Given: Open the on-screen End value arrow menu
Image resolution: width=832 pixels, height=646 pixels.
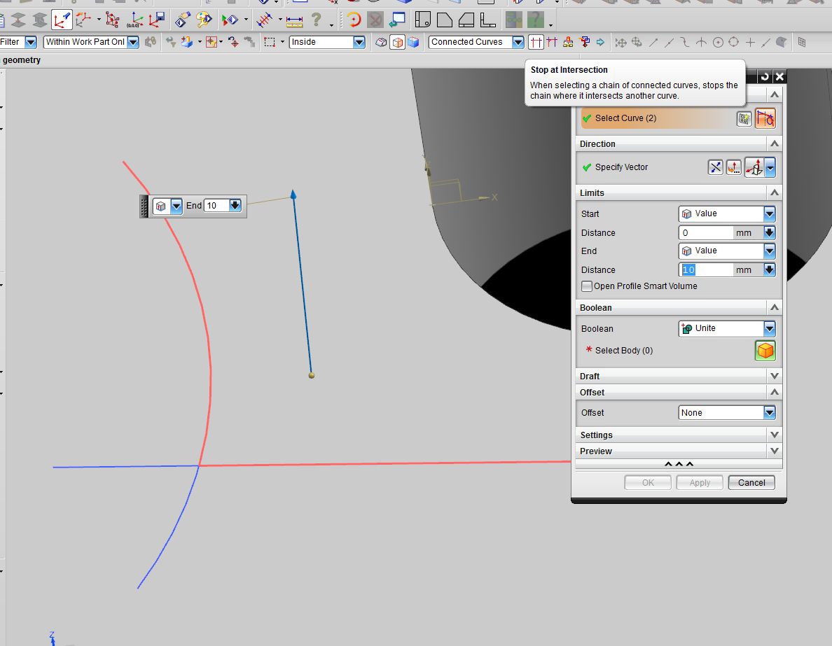Looking at the screenshot, I should [x=235, y=206].
